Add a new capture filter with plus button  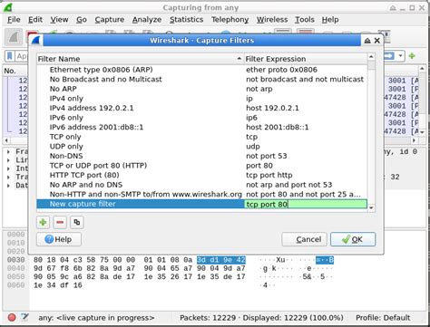[43, 223]
